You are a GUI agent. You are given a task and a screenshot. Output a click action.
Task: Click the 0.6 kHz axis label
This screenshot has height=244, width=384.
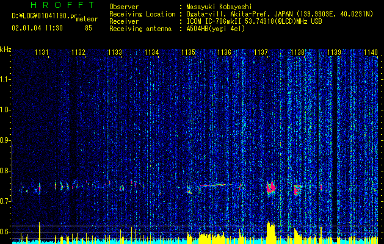tap(5, 232)
